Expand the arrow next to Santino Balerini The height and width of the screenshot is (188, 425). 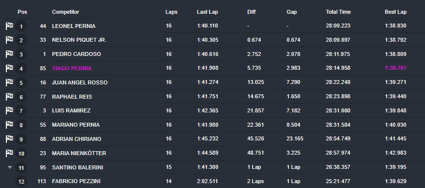(10, 167)
